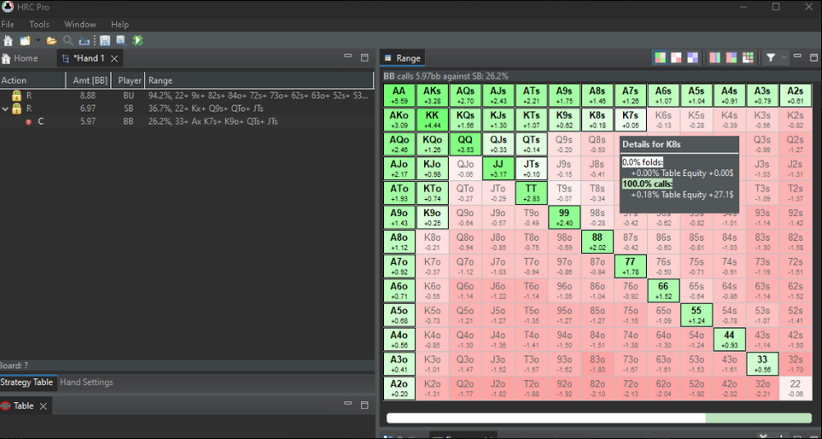The image size is (822, 439).
Task: Select the K9o cell in the range grid
Action: click(x=432, y=217)
